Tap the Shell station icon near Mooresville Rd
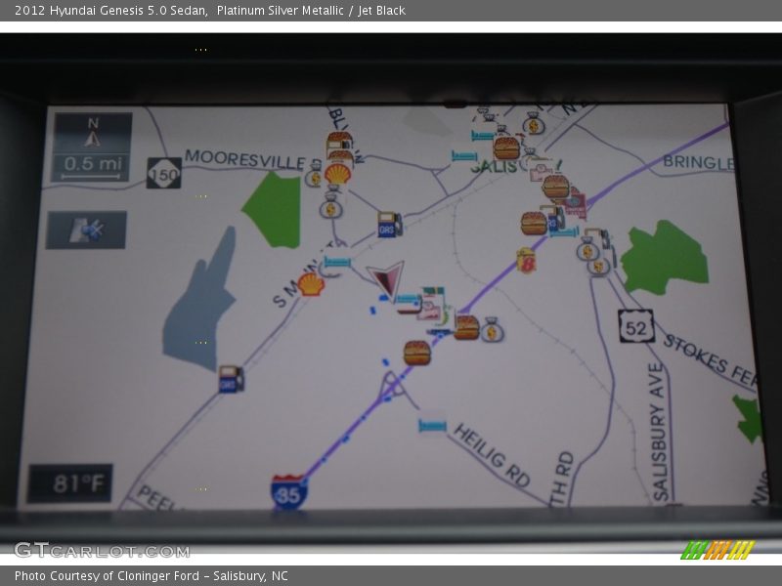This screenshot has height=586, width=782. tap(337, 174)
